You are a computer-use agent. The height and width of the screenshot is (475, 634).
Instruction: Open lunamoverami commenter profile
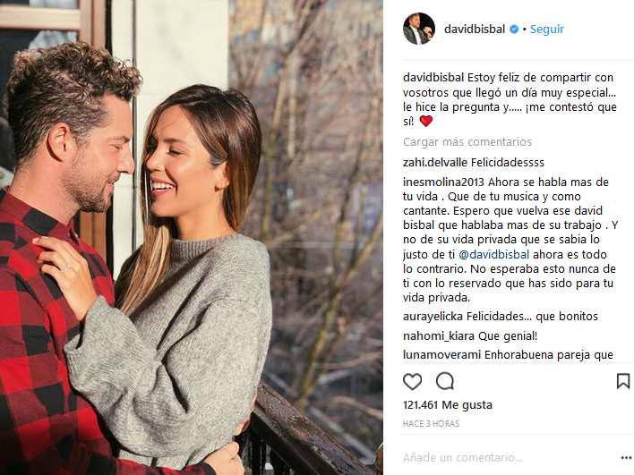click(x=442, y=355)
